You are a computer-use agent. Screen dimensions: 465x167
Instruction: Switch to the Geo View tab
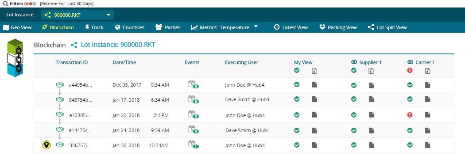(x=17, y=27)
